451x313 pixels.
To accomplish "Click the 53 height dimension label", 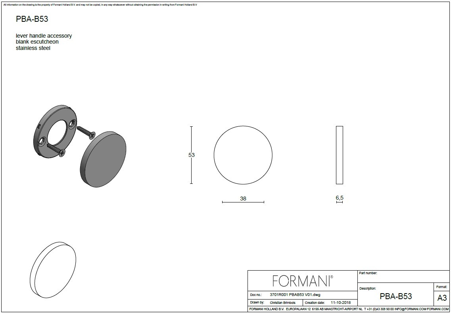I will click(192, 155).
